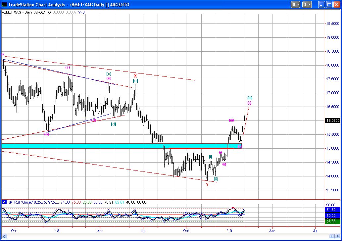Image resolution: width=342 pixels, height=241 pixels.
Task: Click the 16.0300 current price marker
Action: coord(332,121)
